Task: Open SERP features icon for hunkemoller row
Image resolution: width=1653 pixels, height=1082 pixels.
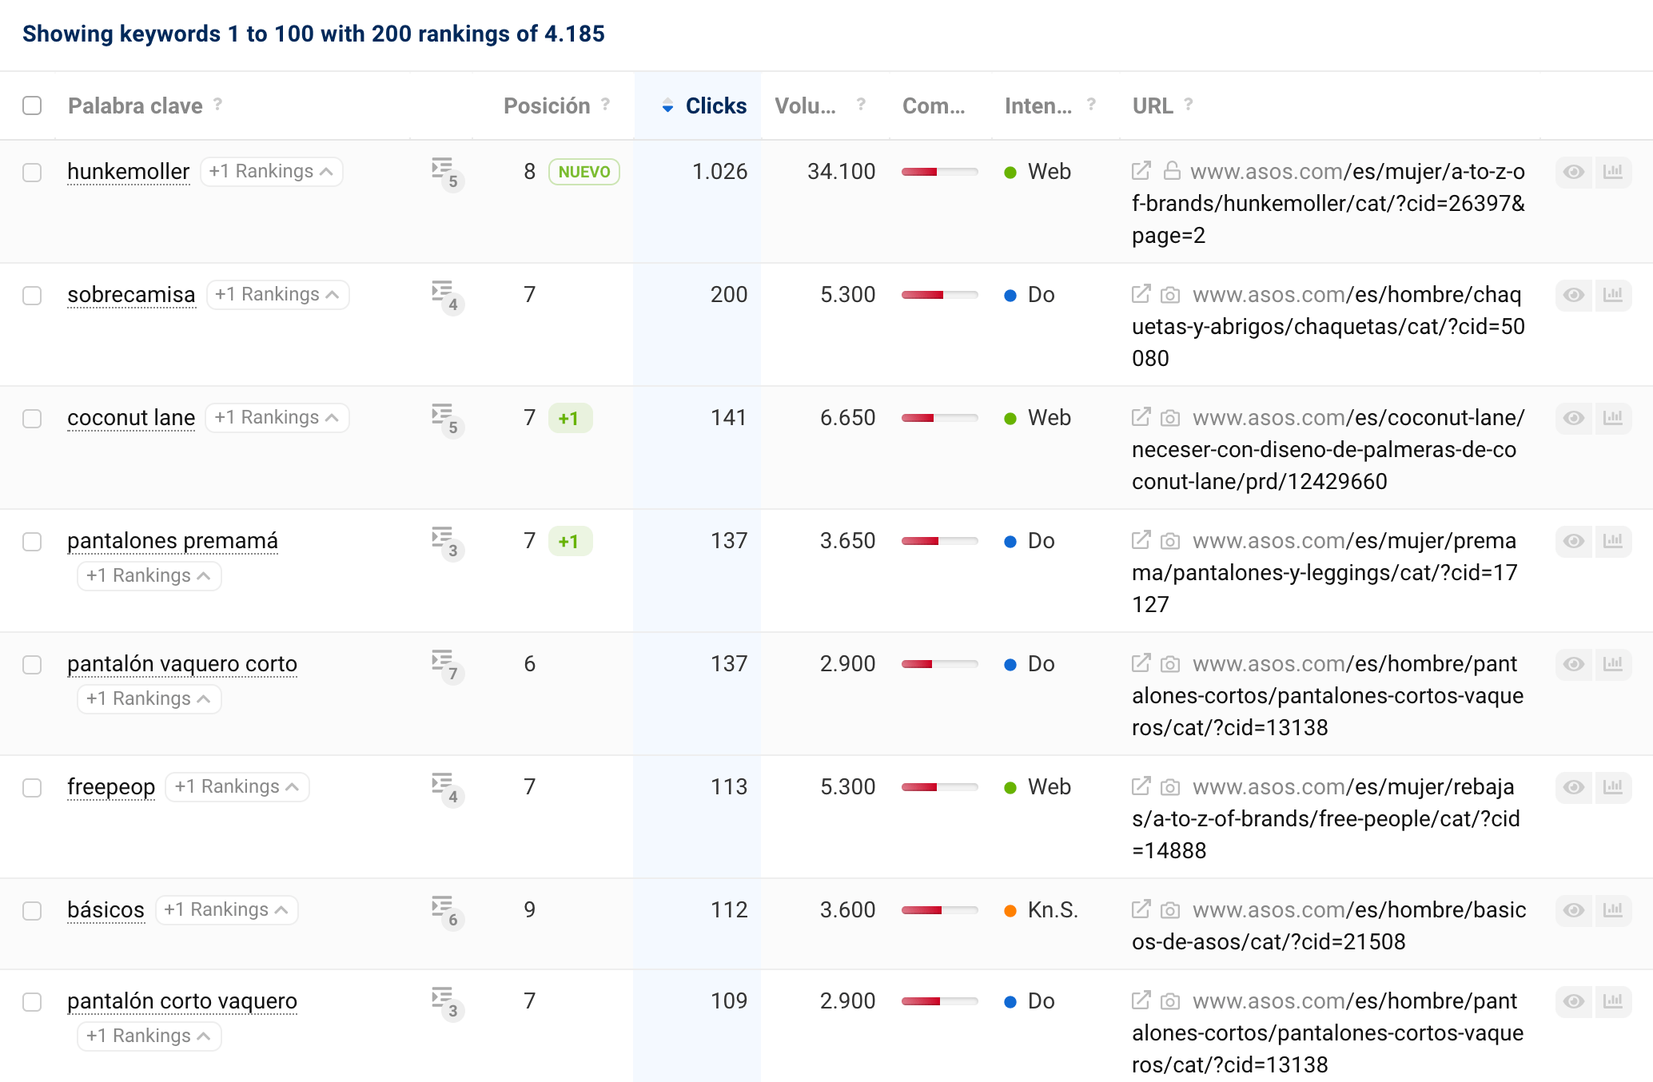Action: tap(448, 173)
